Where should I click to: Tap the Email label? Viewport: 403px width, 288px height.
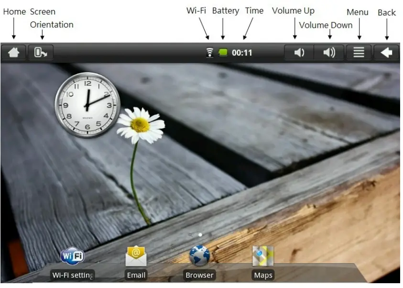136,275
